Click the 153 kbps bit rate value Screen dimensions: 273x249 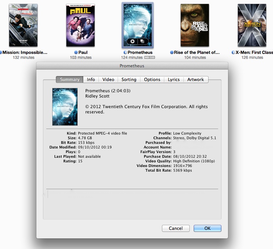point(86,143)
